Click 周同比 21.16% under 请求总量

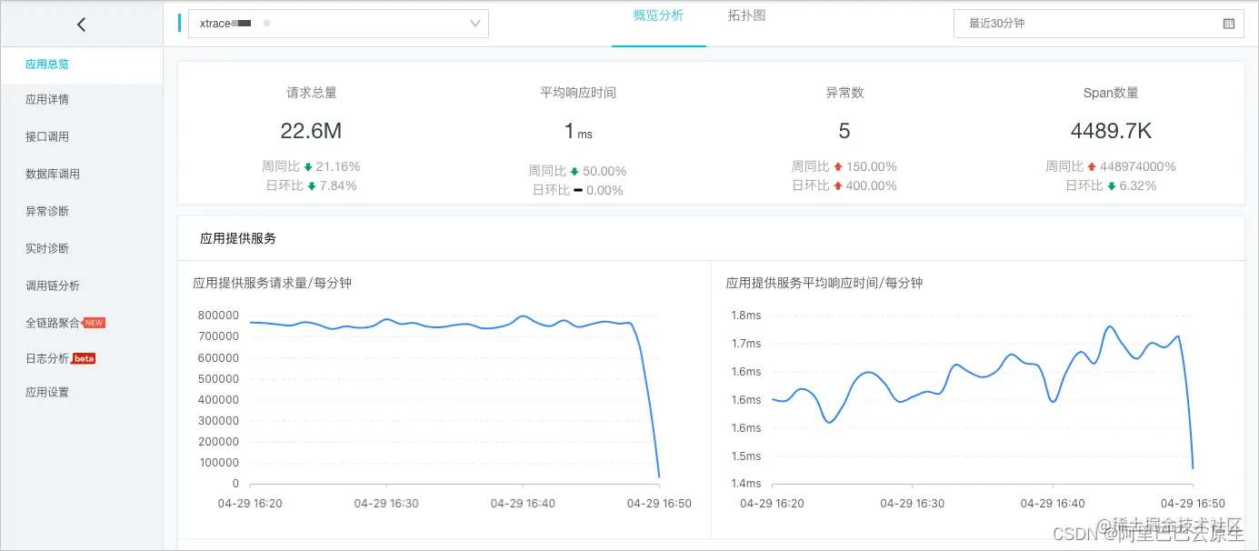(x=311, y=166)
